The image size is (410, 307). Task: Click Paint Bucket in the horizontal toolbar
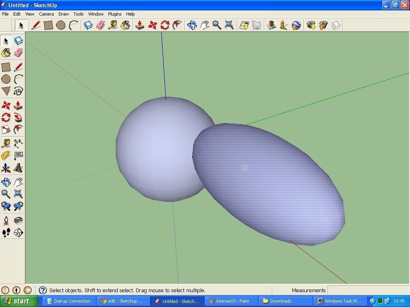pos(125,25)
